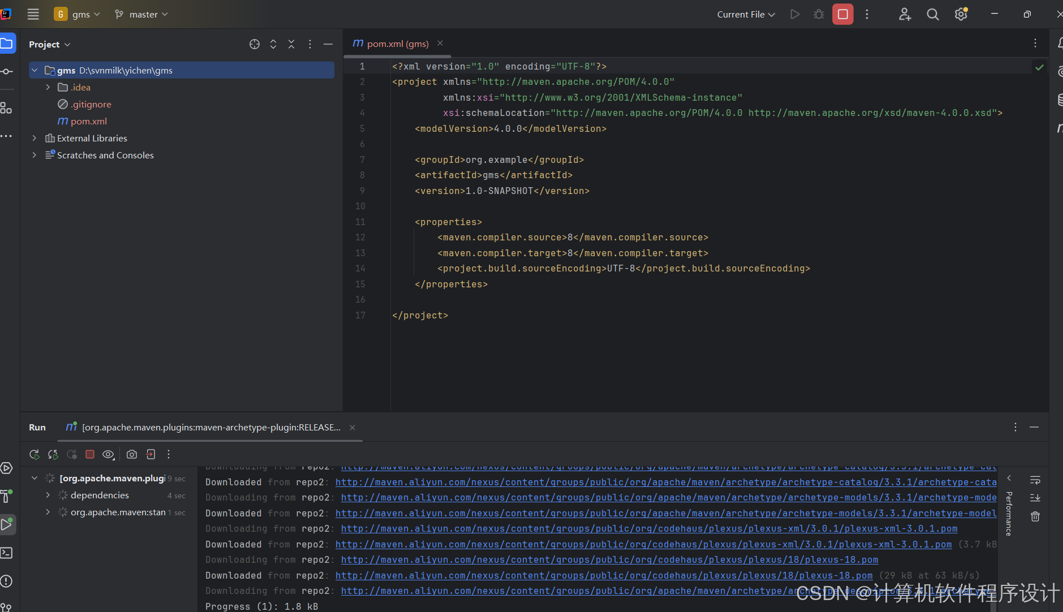Open the archetype-models Downloading link

point(669,498)
